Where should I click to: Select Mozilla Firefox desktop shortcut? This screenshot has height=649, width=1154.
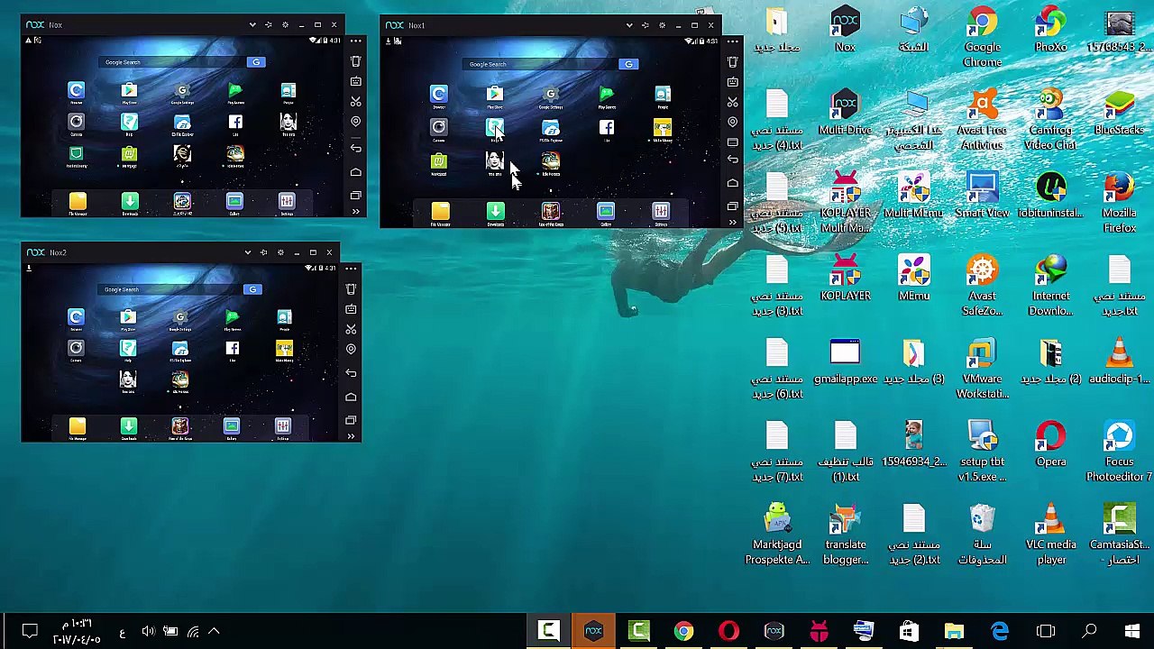point(1119,204)
